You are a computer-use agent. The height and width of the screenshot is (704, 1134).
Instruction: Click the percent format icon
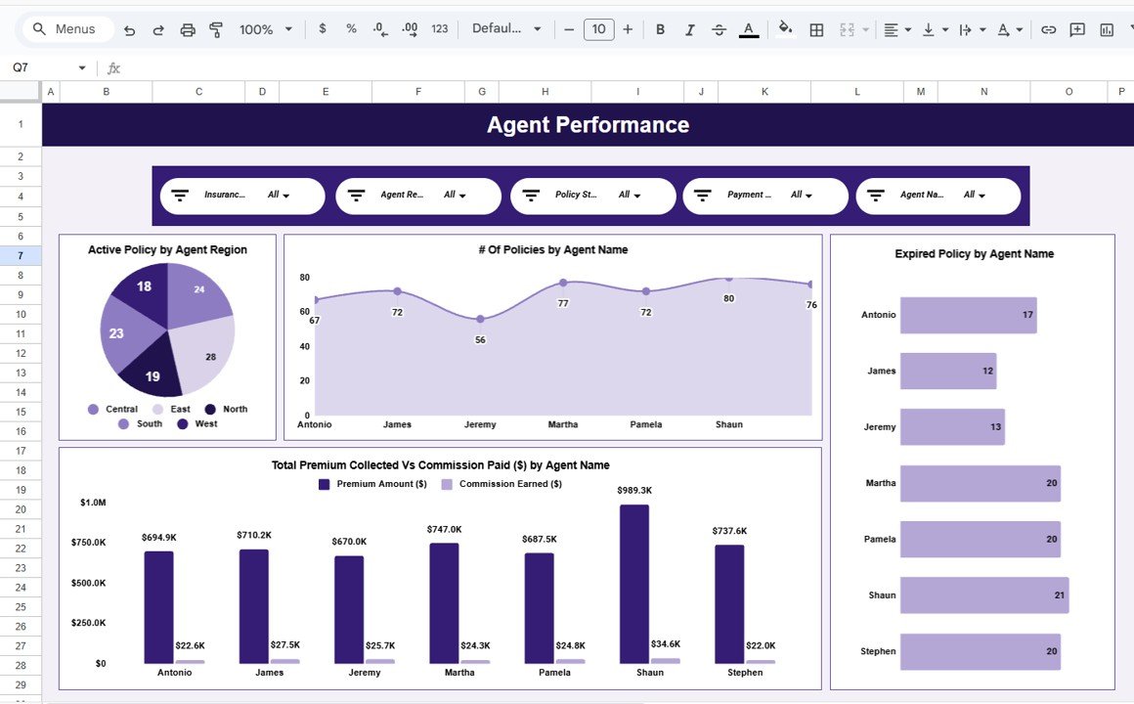351,29
